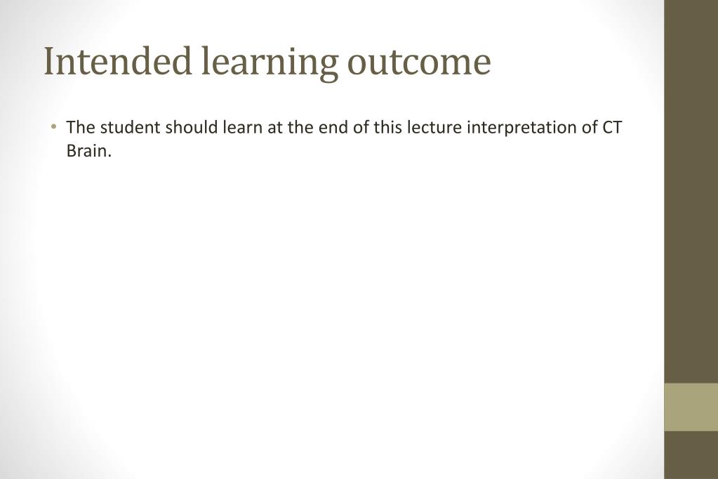
Task: Click the word 'learning' in the title
Action: (270, 63)
